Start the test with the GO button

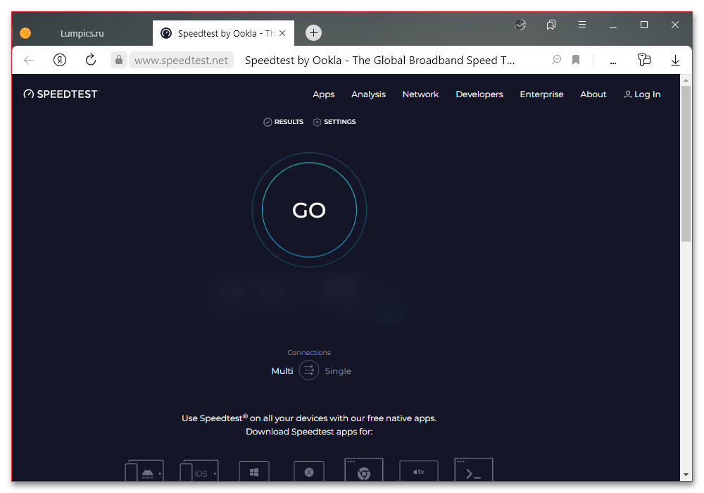point(309,210)
